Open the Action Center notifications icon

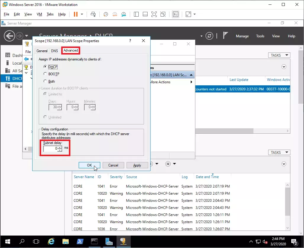point(295,242)
